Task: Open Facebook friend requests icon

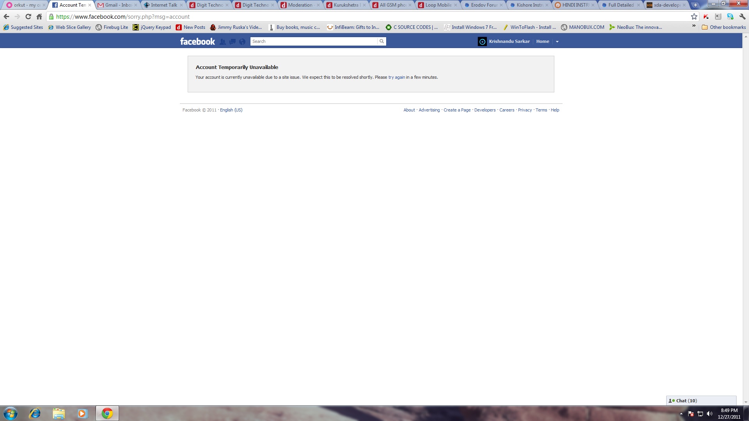Action: (x=223, y=42)
